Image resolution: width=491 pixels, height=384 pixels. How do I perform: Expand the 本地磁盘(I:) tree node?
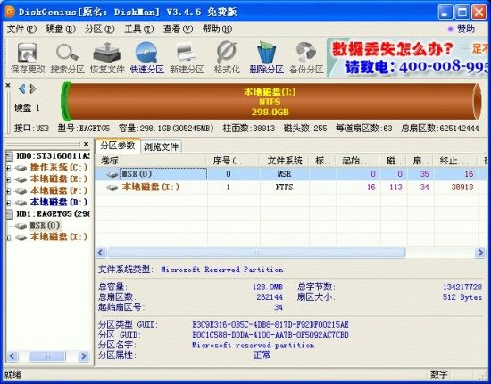[8, 238]
